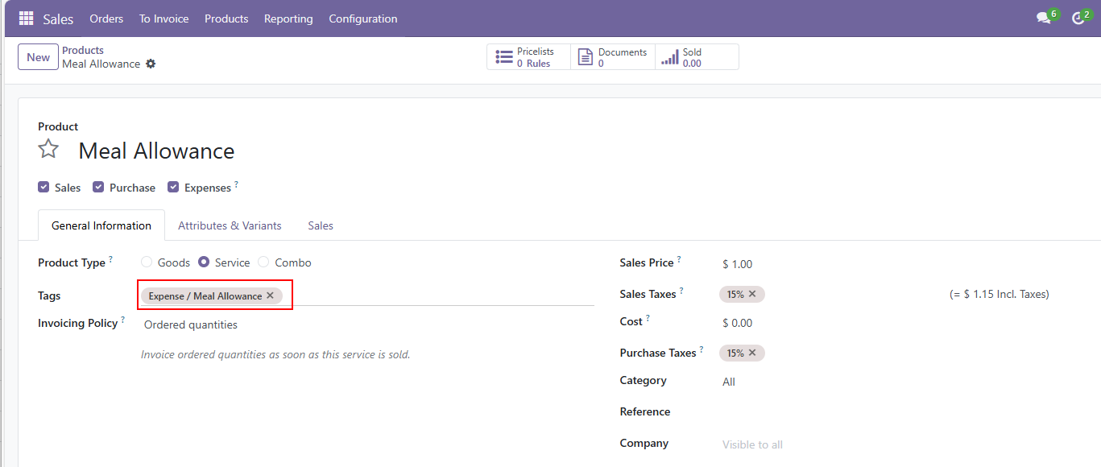Image resolution: width=1101 pixels, height=467 pixels.
Task: Edit the Meal Allowance product name
Action: [156, 151]
